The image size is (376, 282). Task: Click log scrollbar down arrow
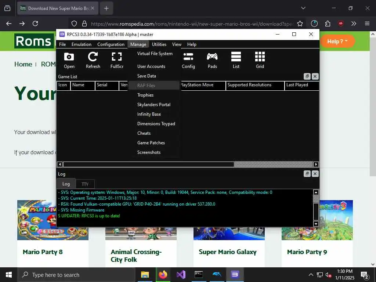point(316,224)
